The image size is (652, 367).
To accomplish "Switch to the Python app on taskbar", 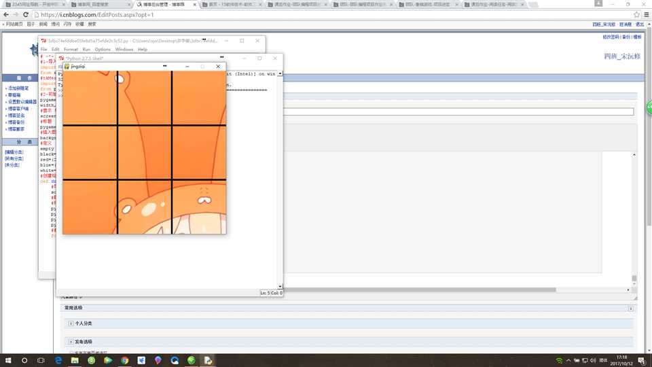I will tap(208, 360).
